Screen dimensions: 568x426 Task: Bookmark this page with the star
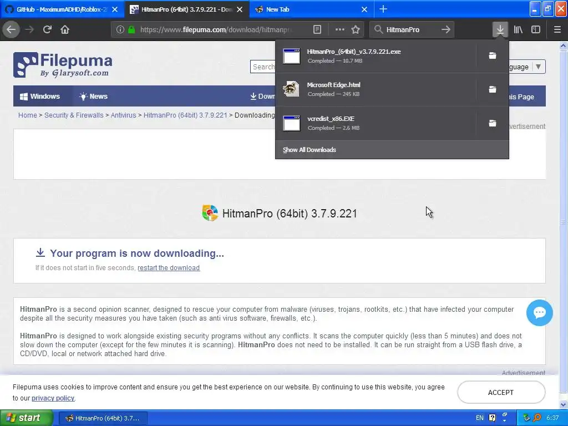[356, 29]
